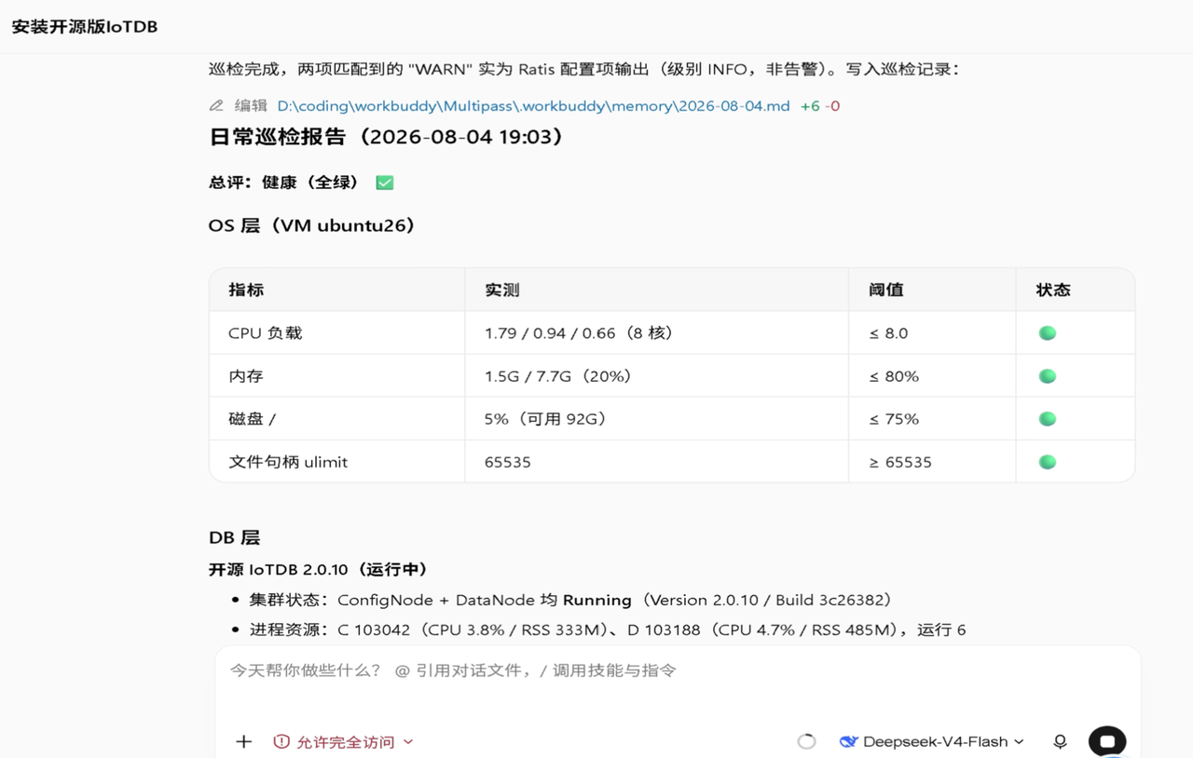1193x758 pixels.
Task: Click the 阈值 column header
Action: pos(886,290)
